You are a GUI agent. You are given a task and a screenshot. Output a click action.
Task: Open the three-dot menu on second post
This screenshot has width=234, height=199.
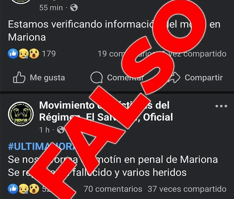(x=221, y=106)
